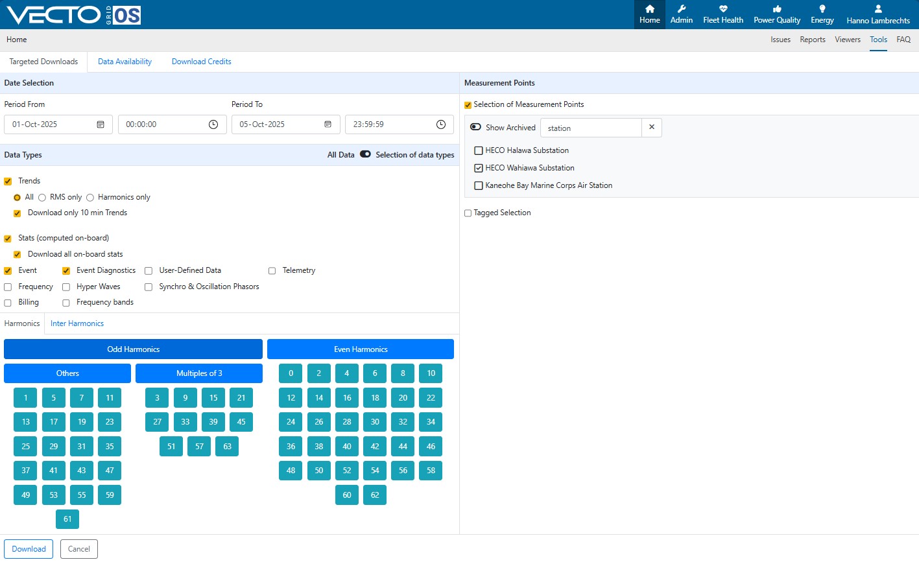Check the HECO Halawa Substation box
The width and height of the screenshot is (919, 562).
[x=479, y=150]
